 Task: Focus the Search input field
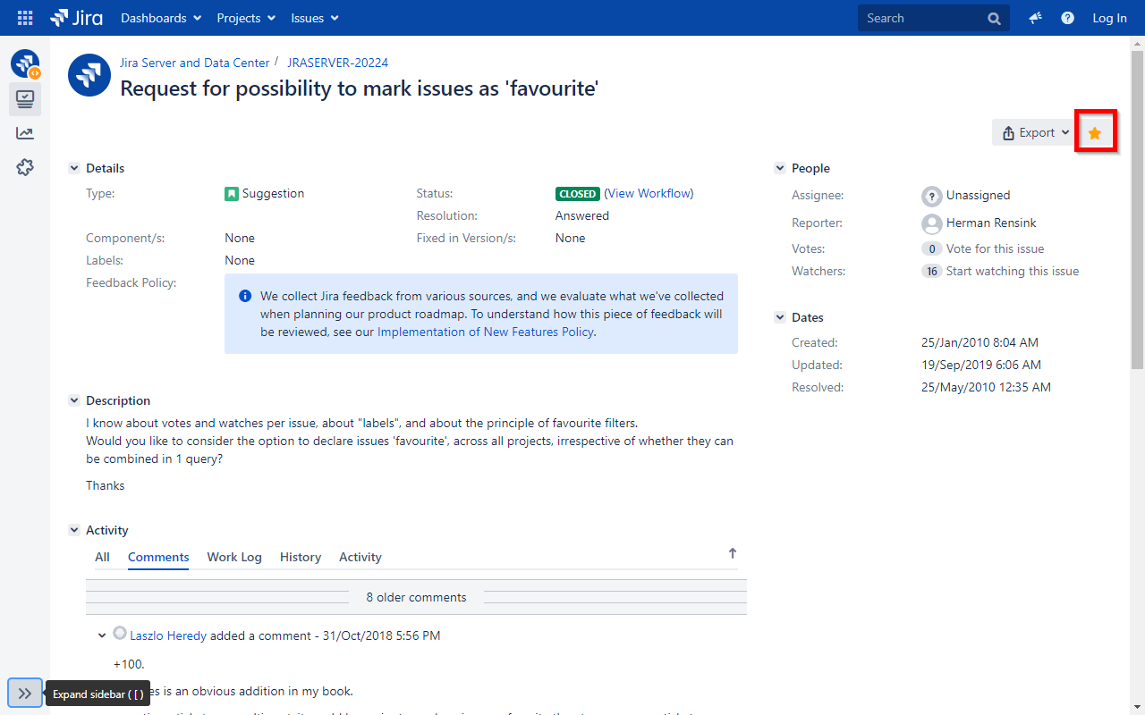pos(934,18)
